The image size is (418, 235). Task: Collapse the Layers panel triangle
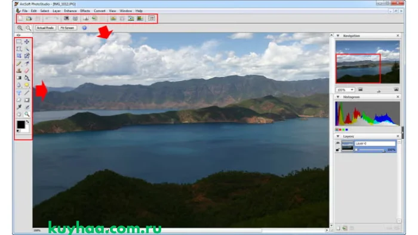[x=338, y=136]
